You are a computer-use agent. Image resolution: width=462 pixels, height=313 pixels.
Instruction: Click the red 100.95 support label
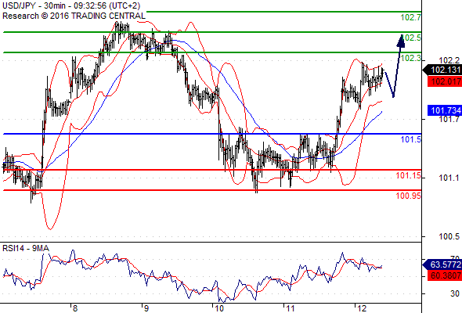(408, 196)
